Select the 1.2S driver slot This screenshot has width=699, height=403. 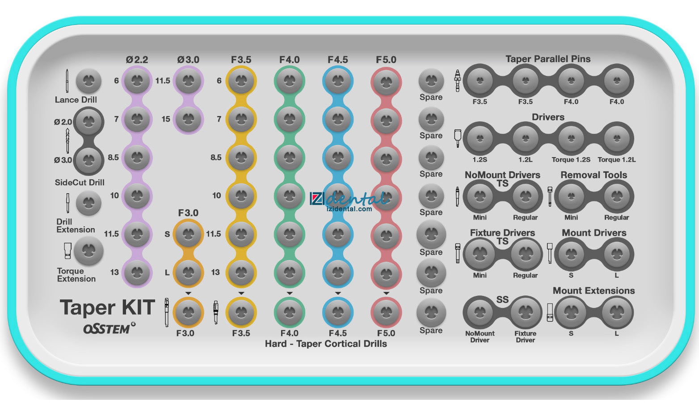coord(480,139)
